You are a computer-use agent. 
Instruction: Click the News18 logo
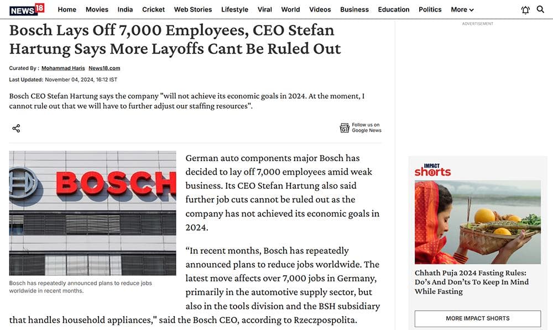(27, 9)
